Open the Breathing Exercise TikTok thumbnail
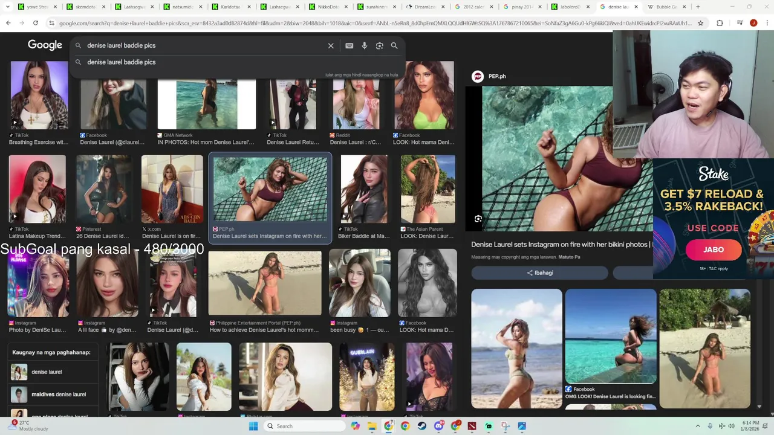The image size is (774, 435). coord(39,95)
